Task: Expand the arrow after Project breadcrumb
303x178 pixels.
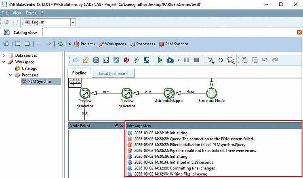Action: [94, 44]
